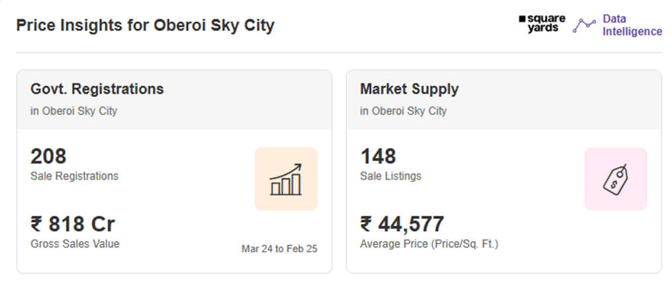Image resolution: width=672 pixels, height=282 pixels.
Task: Click the 148 sale listings figure
Action: tap(379, 157)
